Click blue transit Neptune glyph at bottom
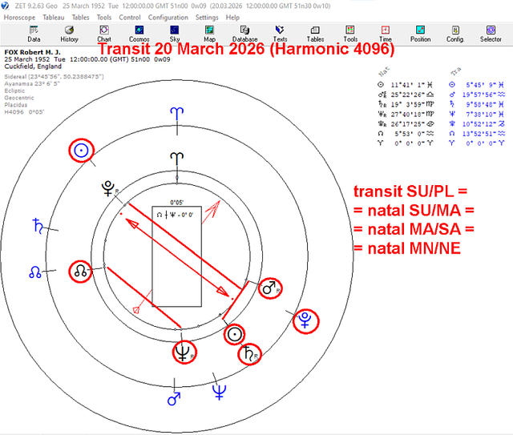Screen dimensions: 513x435 (219, 393)
